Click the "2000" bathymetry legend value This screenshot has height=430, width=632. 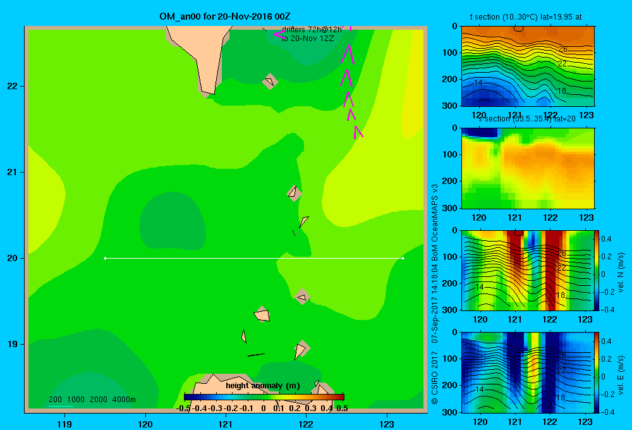pyautogui.click(x=99, y=400)
